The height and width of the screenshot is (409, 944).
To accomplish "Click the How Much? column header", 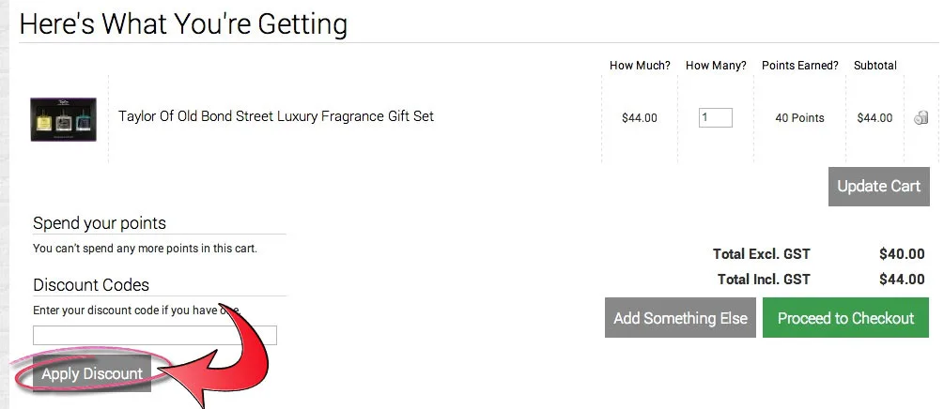I will 640,66.
